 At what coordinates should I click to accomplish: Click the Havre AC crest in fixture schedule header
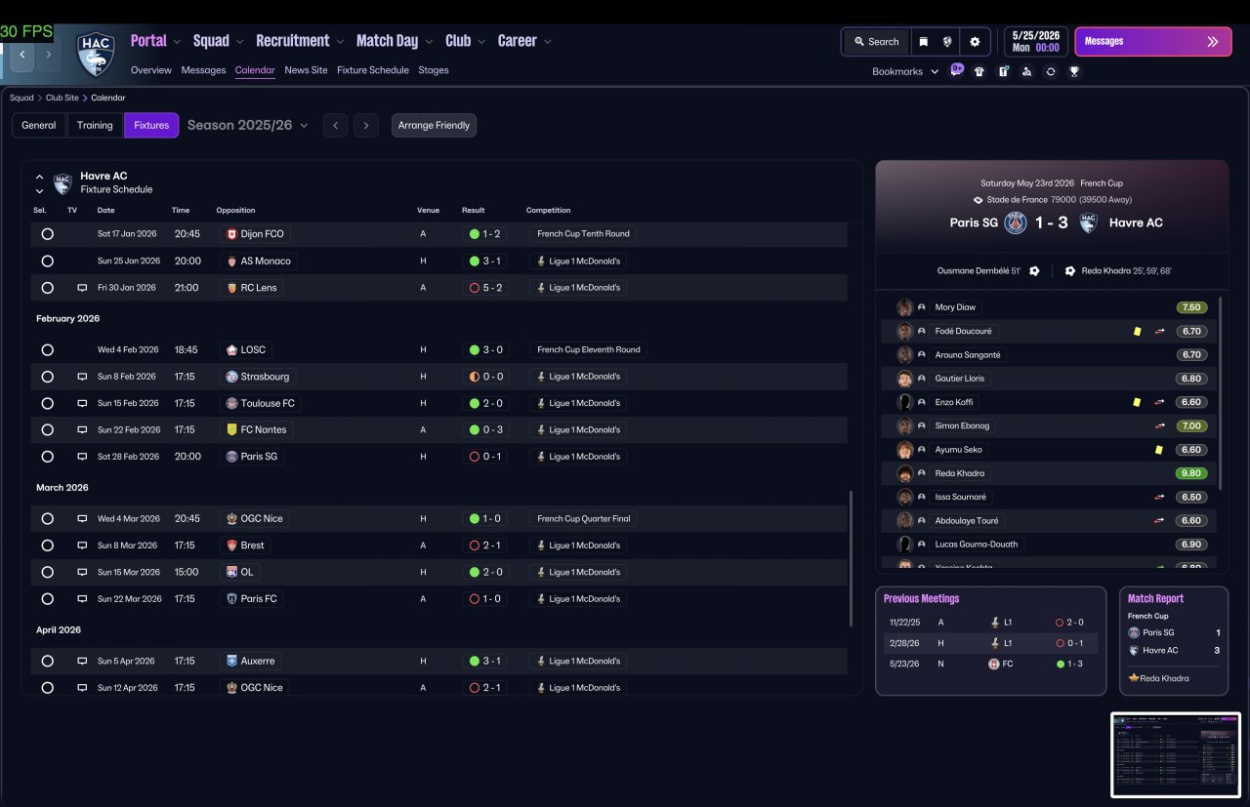point(62,182)
